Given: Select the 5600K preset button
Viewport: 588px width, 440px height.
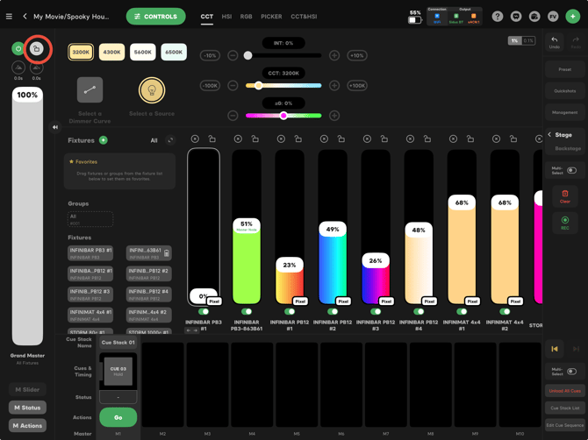Looking at the screenshot, I should point(142,52).
